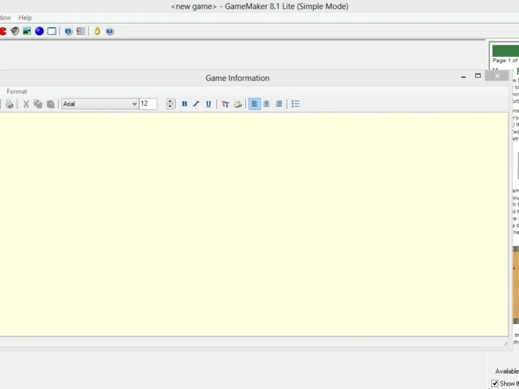Change background color with palette icon
This screenshot has width=519, height=389.
[237, 104]
